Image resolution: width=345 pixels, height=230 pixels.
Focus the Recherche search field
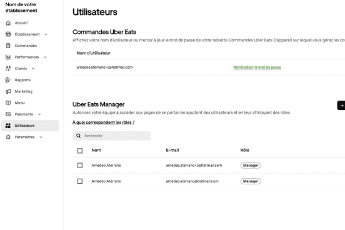(111, 136)
